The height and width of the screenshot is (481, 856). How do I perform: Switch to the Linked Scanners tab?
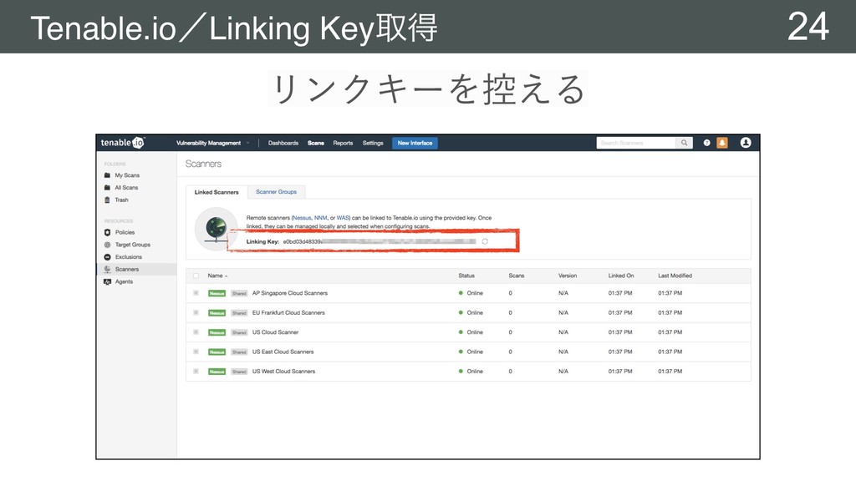217,192
